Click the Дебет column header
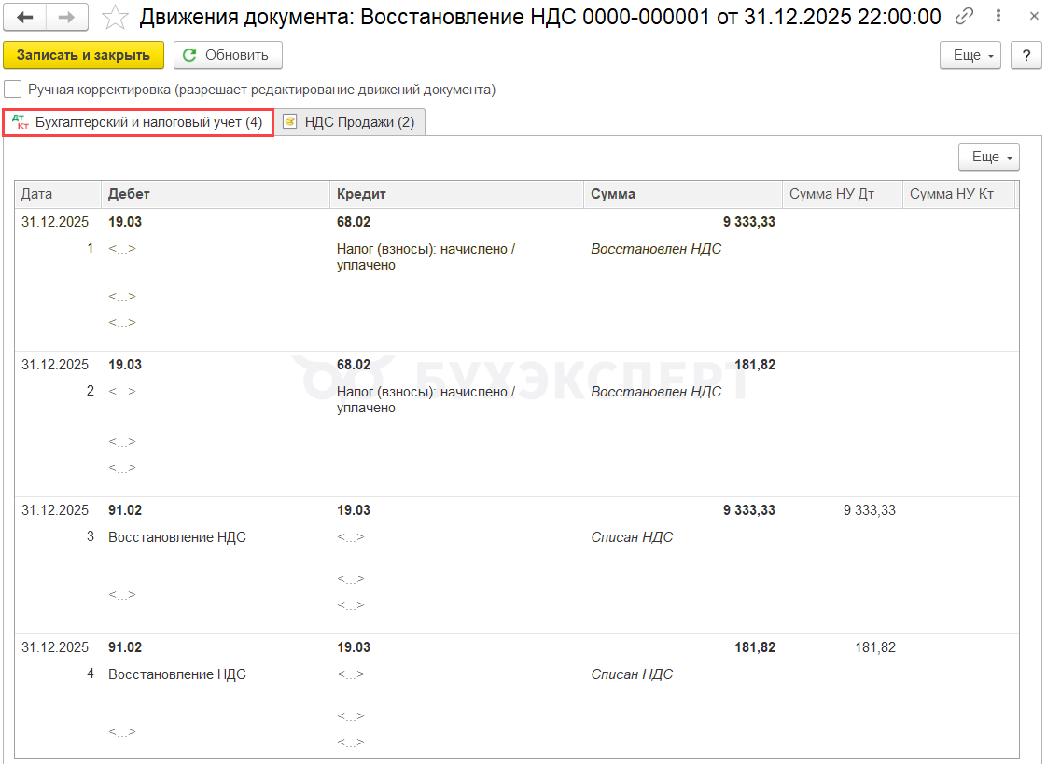The height and width of the screenshot is (764, 1047). point(215,194)
